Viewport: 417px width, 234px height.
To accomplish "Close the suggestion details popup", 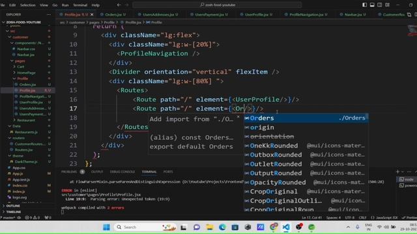I will pyautogui.click(x=238, y=117).
